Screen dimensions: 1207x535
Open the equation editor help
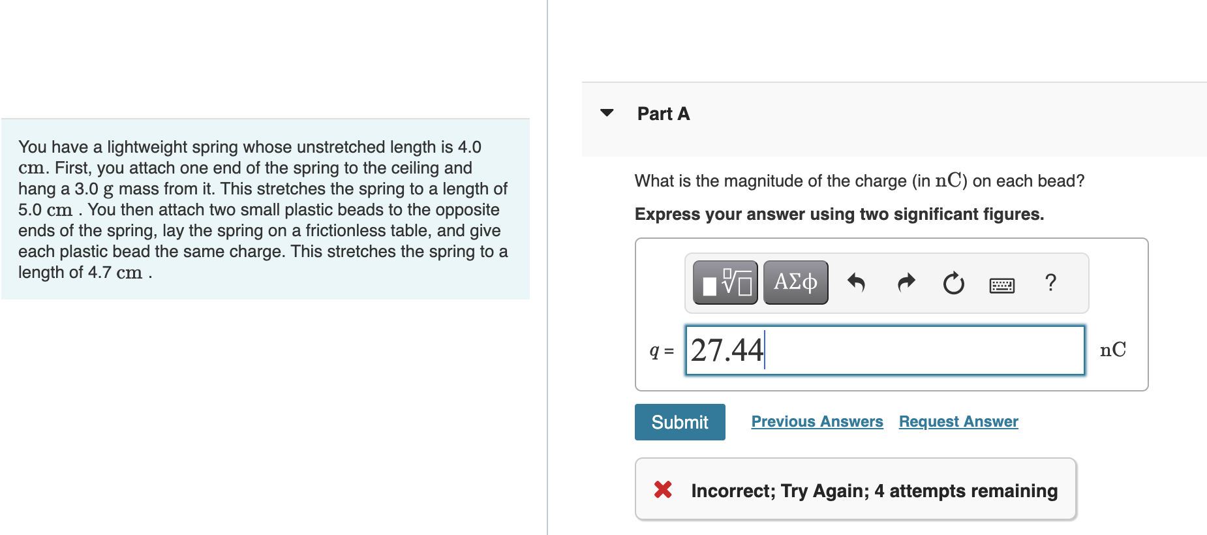(x=1052, y=282)
